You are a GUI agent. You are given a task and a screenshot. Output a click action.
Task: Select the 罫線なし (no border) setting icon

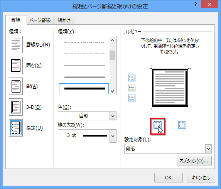[x=16, y=44]
